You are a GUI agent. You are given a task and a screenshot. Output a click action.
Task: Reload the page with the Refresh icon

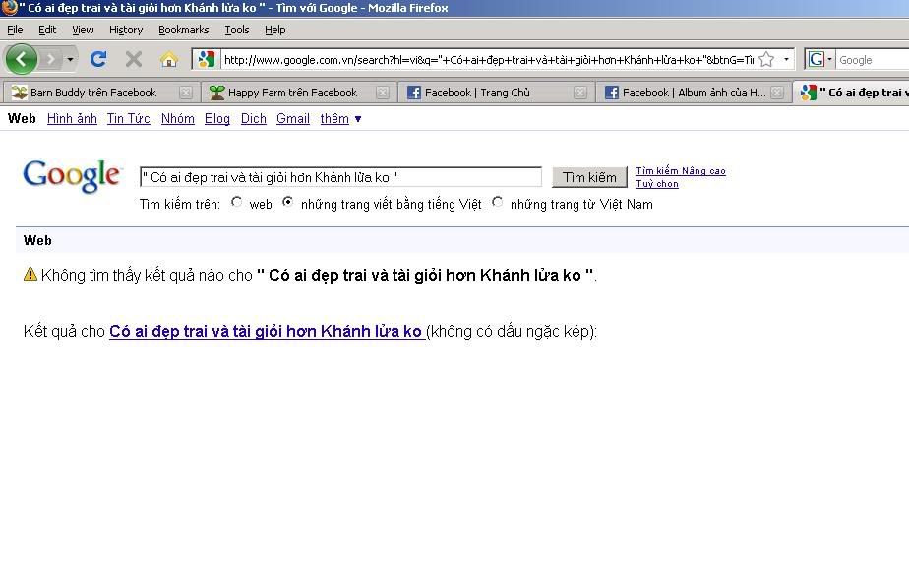coord(98,58)
